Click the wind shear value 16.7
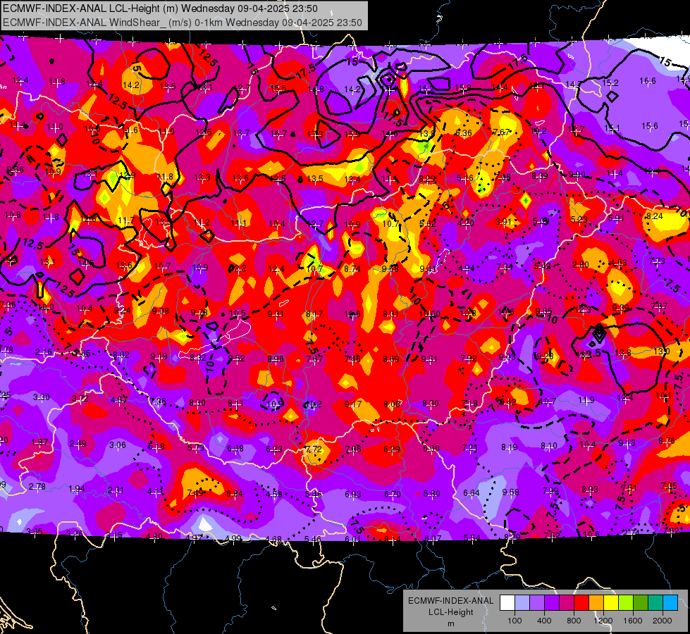 [x=278, y=133]
